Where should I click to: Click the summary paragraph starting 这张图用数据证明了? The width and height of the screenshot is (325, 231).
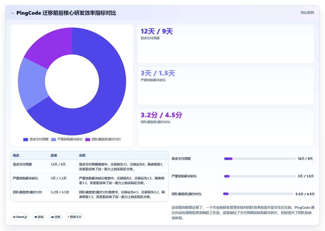click(243, 213)
